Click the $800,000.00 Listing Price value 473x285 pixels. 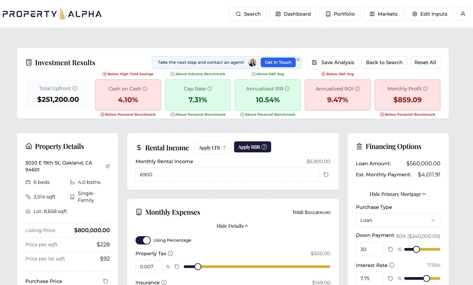92,230
